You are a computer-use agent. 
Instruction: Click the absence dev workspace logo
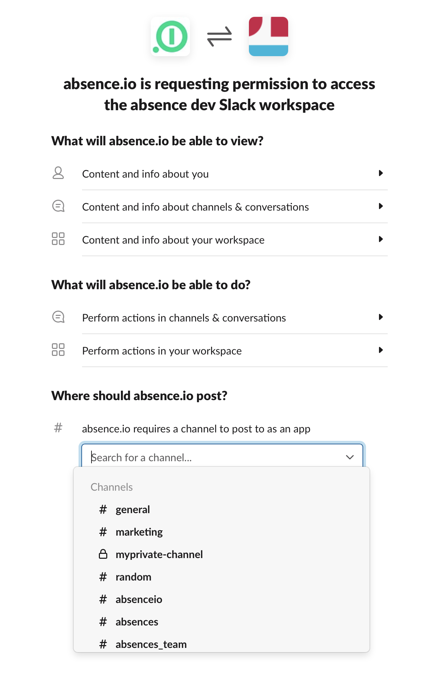(x=268, y=37)
